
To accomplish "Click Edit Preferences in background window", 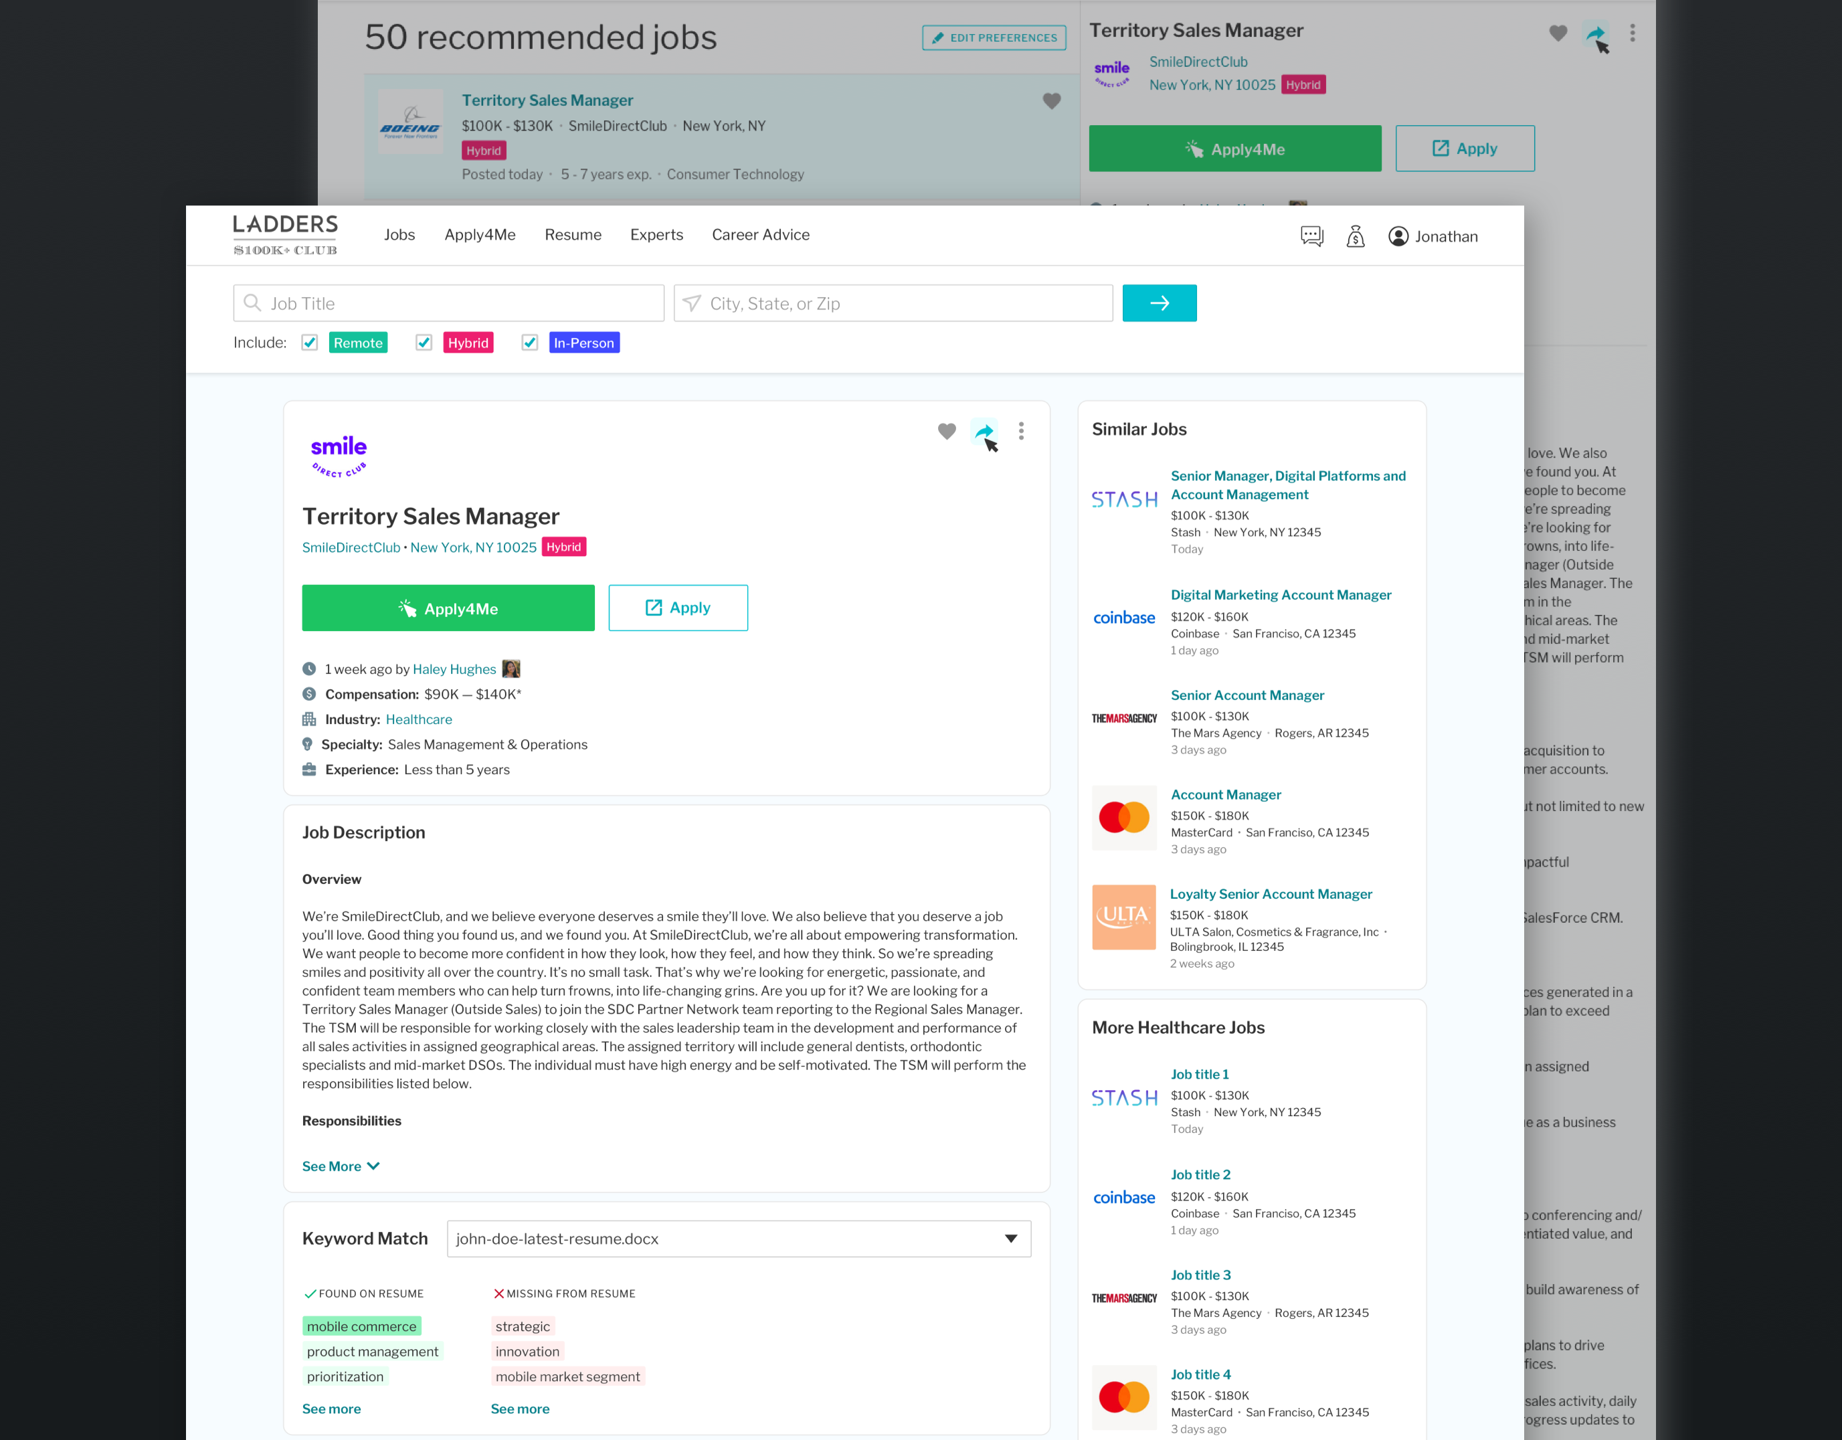I will click(x=994, y=37).
